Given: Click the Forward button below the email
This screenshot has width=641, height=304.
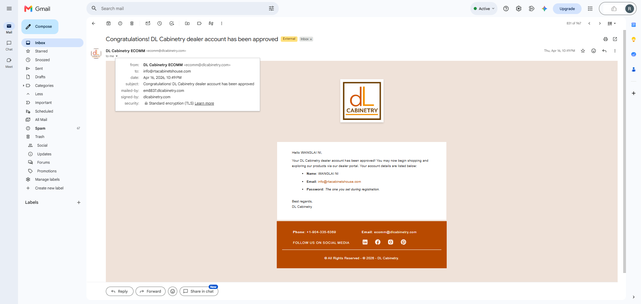Looking at the screenshot, I should click(x=151, y=291).
